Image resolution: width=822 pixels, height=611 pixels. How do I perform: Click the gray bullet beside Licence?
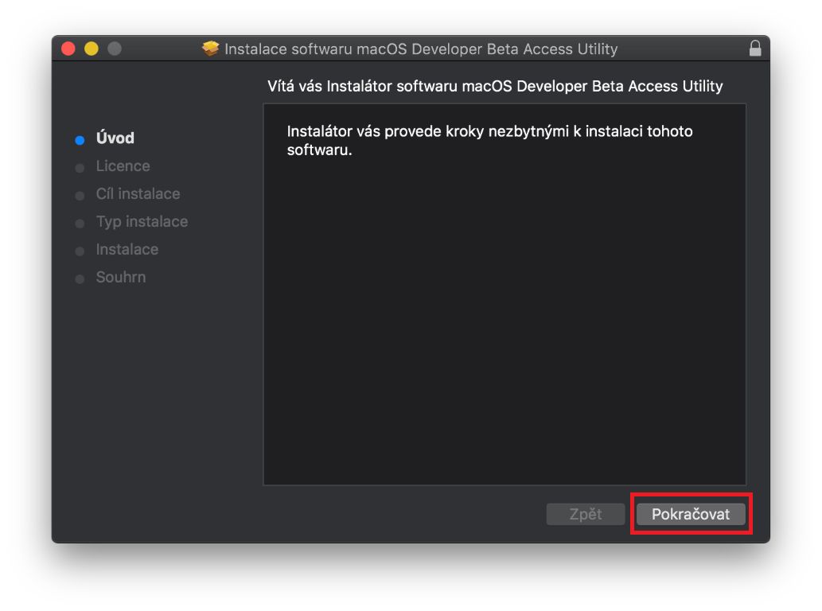(80, 168)
